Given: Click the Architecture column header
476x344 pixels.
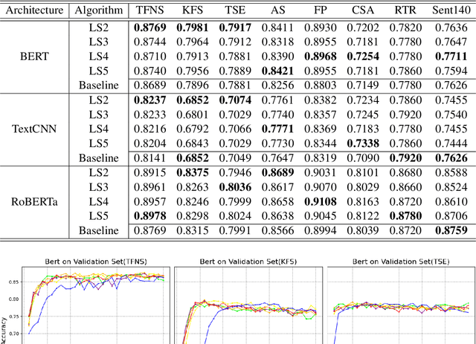Looking at the screenshot, I should [33, 11].
